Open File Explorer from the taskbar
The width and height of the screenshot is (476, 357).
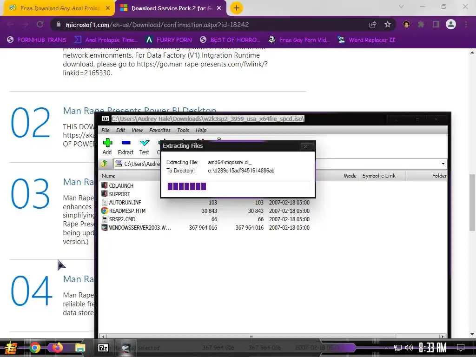tap(80, 348)
